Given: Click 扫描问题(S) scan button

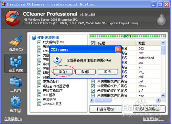Looking at the screenshot, I should pos(105,109).
